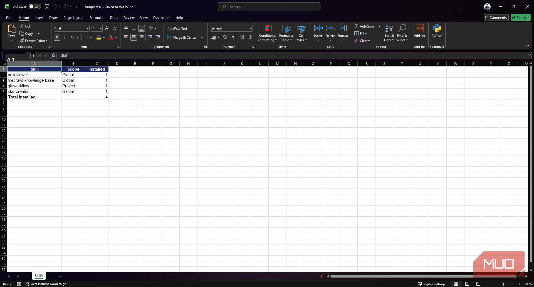Click the Comments button
Screen dimensions: 534x287
point(496,18)
